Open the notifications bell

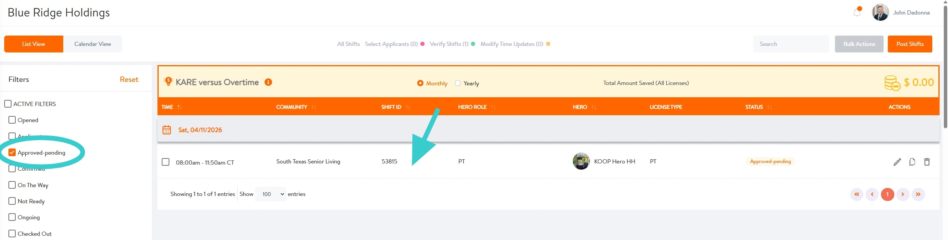pos(857,13)
